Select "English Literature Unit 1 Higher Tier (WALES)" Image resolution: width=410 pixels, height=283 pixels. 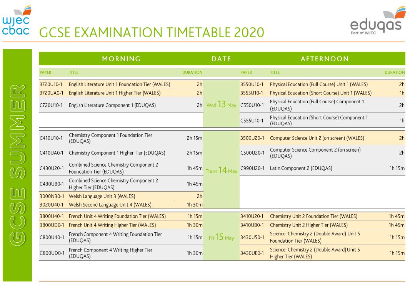[115, 93]
